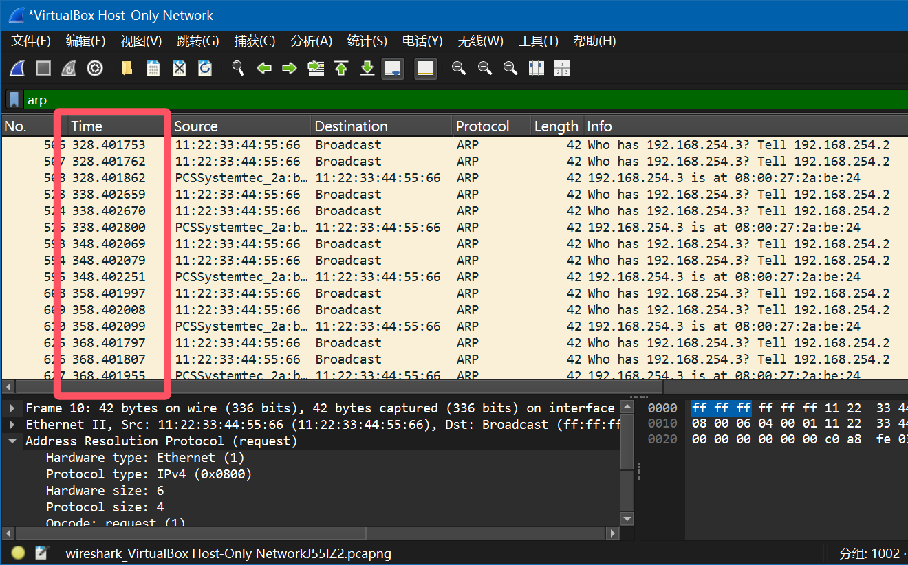The height and width of the screenshot is (565, 908).
Task: Open the 分析(A) menu
Action: (x=311, y=41)
